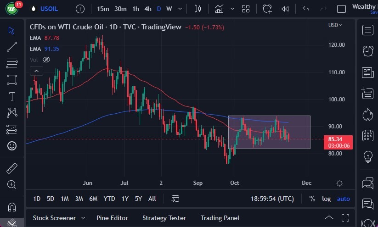Toggle the auto scale option
The image size is (378, 227).
coord(343,199)
